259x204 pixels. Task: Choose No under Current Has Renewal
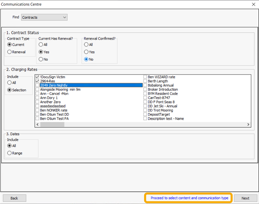click(x=41, y=59)
